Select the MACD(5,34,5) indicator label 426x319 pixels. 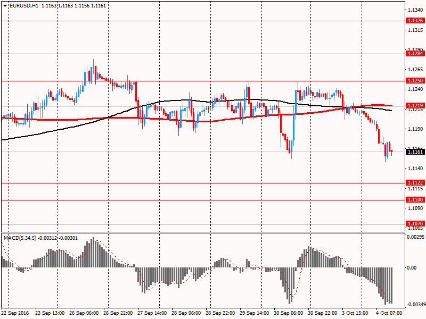[20, 238]
